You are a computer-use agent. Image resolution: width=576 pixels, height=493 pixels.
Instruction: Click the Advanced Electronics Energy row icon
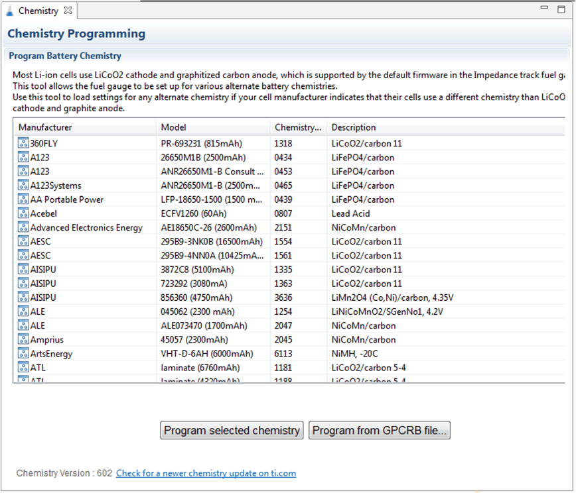click(x=23, y=227)
